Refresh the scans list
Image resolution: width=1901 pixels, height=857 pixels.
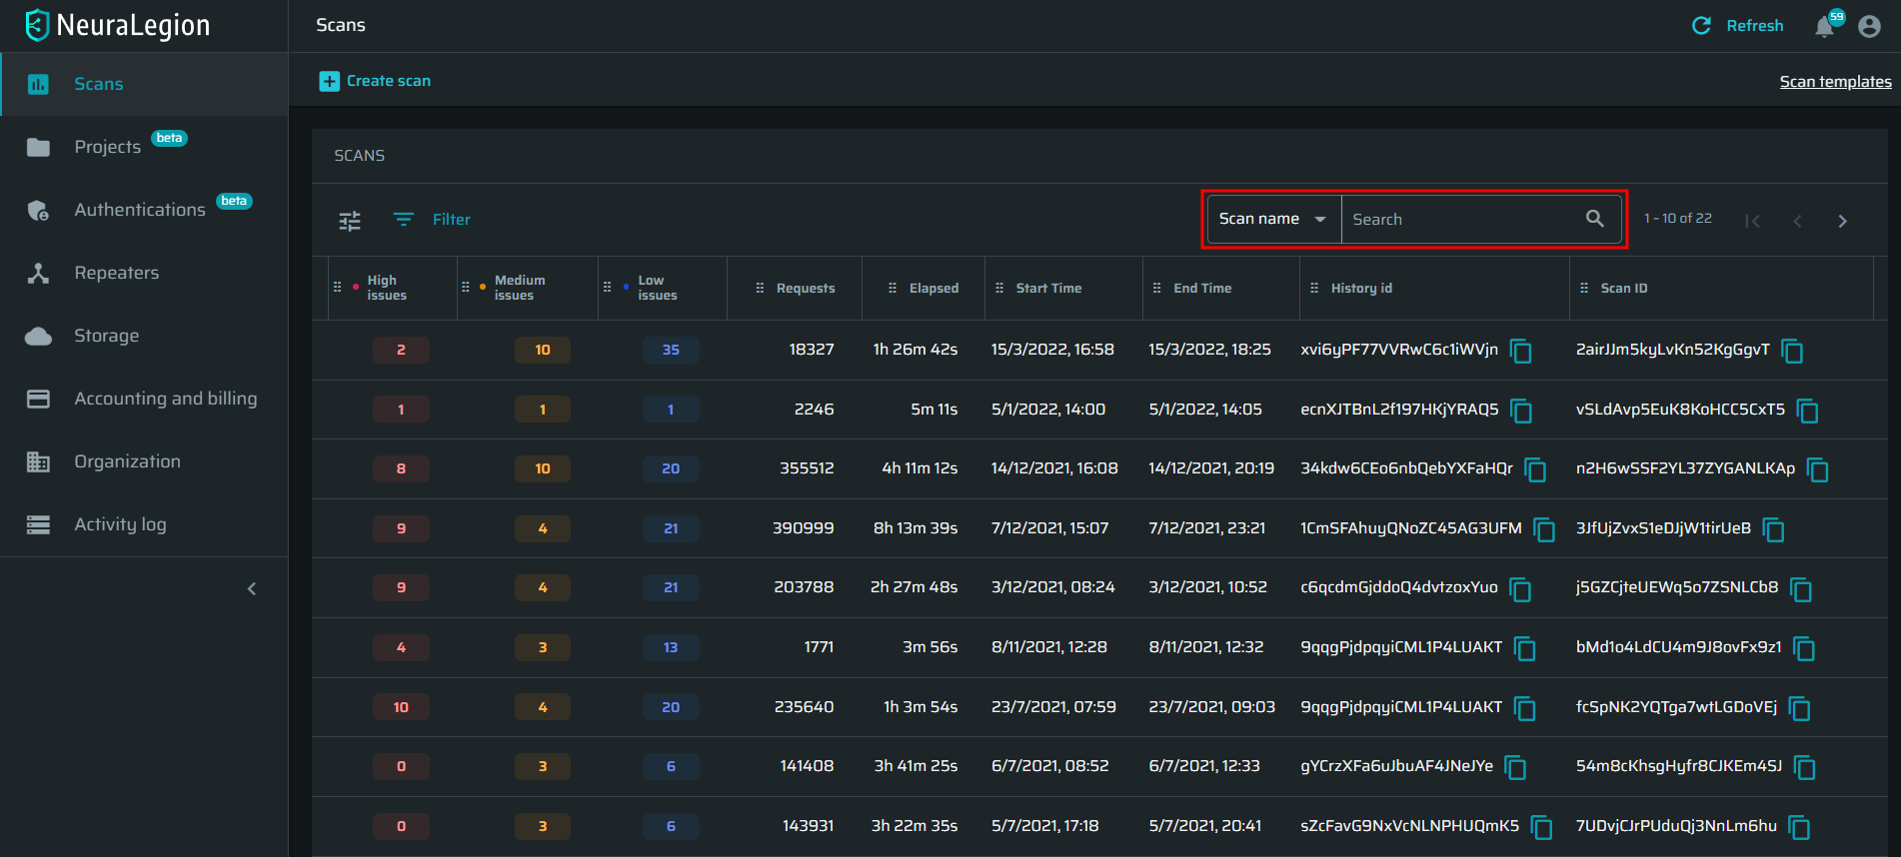point(1737,26)
